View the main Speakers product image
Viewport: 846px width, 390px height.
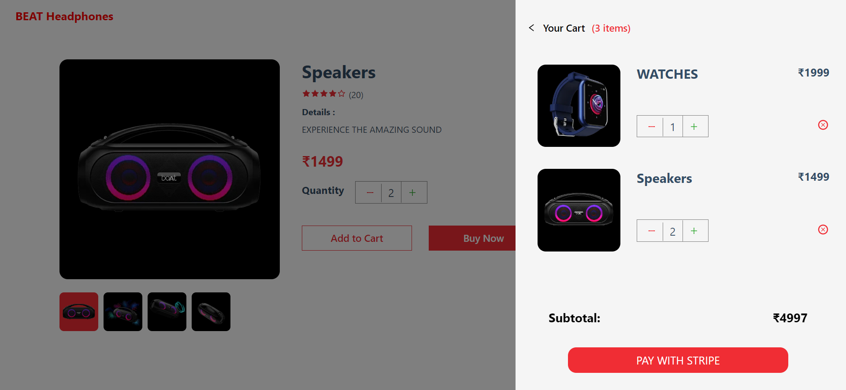coord(169,169)
